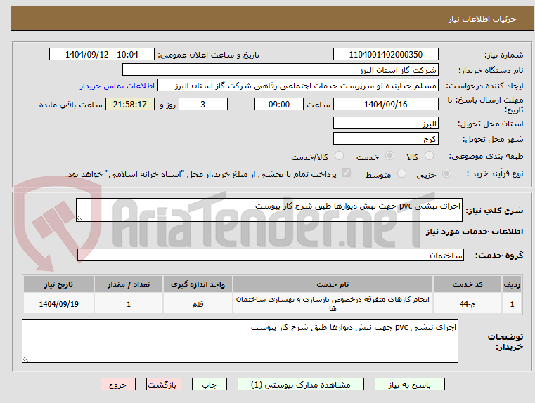
Task: Click the deadline hour field 09:00
Action: coord(279,104)
